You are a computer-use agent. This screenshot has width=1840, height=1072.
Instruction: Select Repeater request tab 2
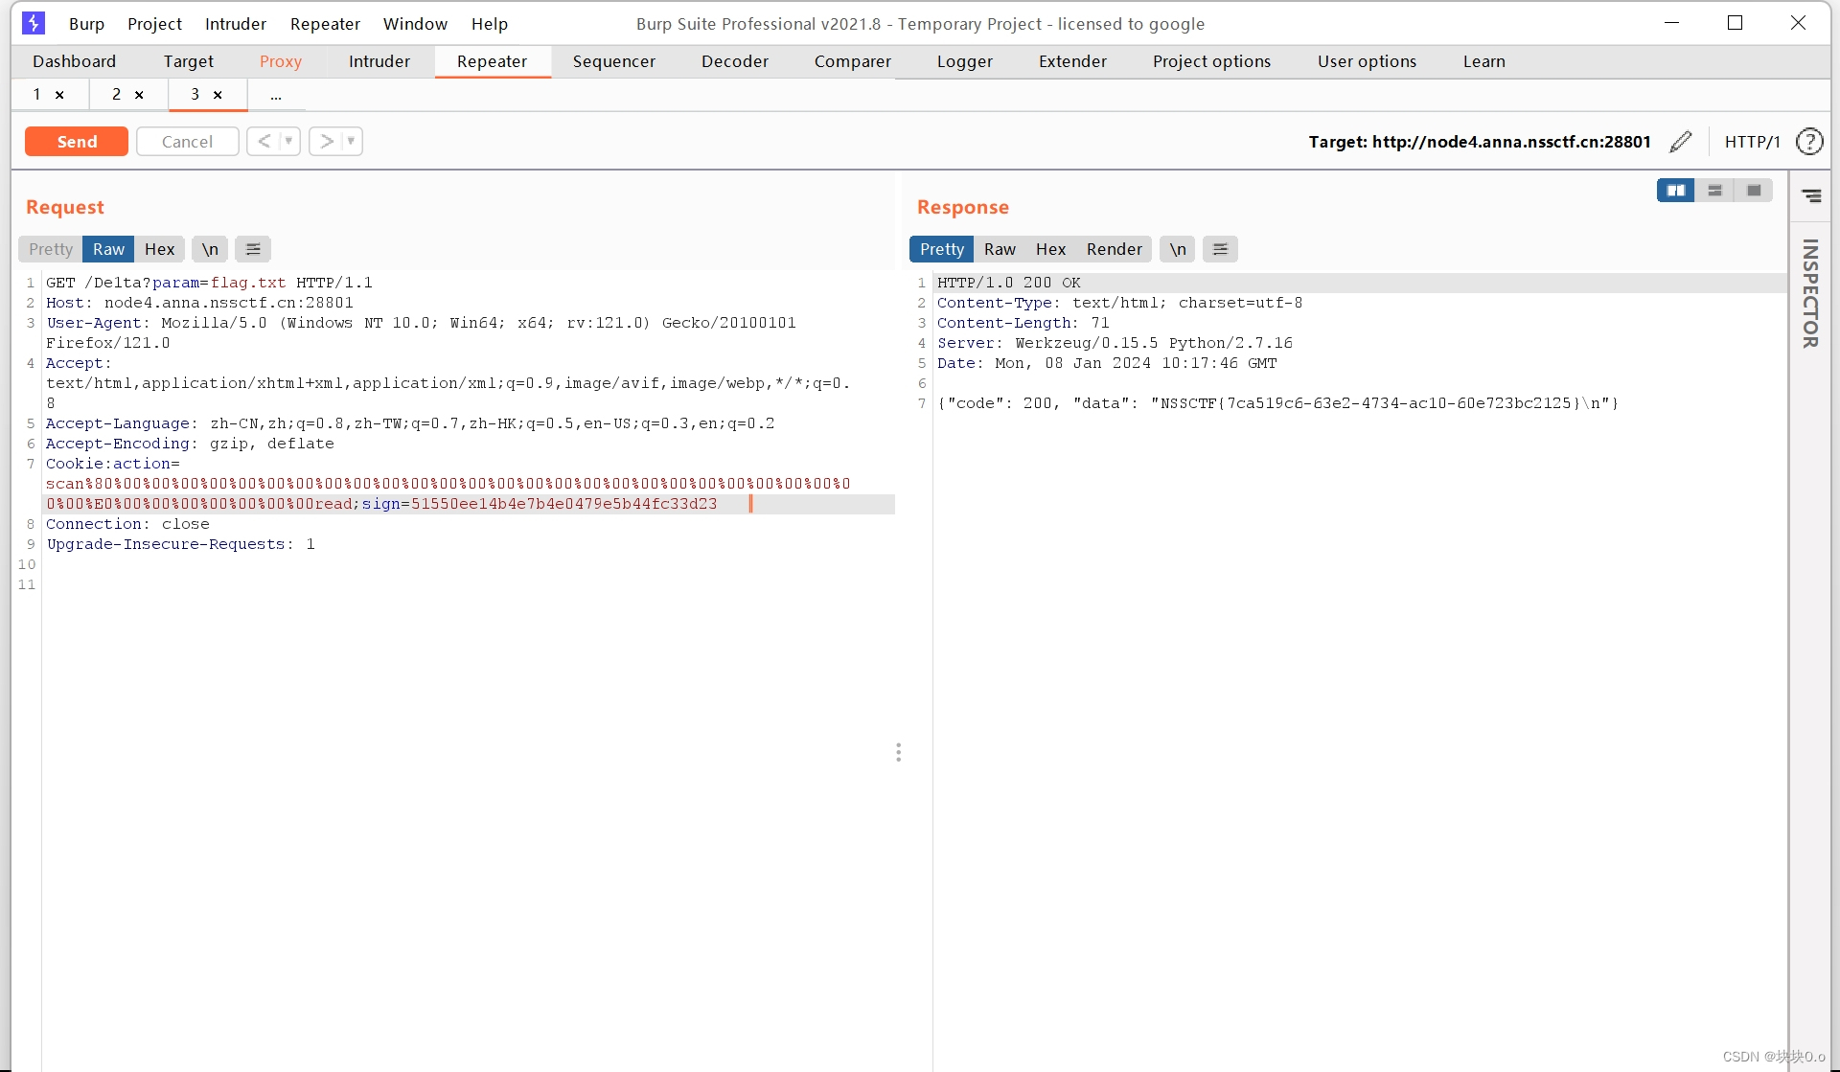pyautogui.click(x=116, y=94)
